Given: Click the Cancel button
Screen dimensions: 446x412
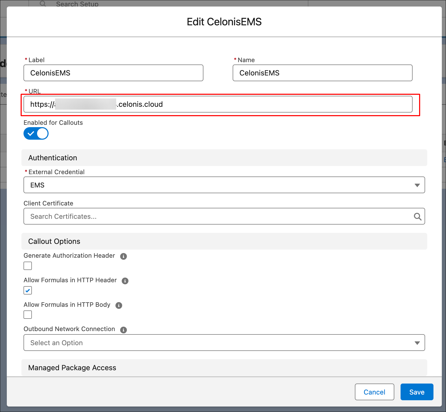Looking at the screenshot, I should coord(374,392).
